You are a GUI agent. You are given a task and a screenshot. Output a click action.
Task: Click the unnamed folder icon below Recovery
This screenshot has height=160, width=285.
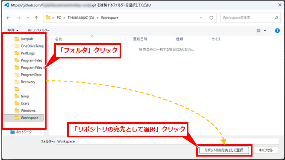[17, 89]
